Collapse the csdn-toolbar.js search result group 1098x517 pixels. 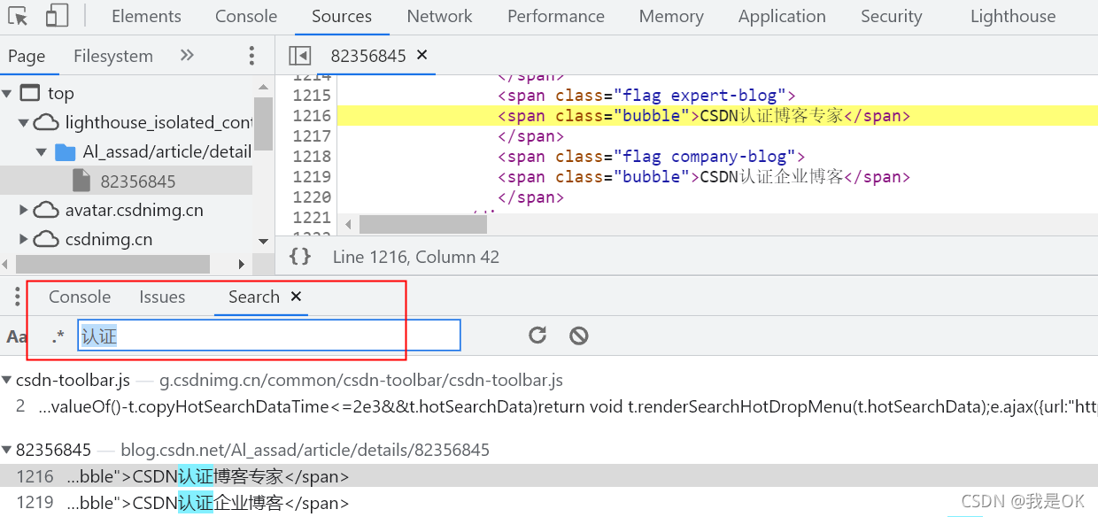click(7, 381)
